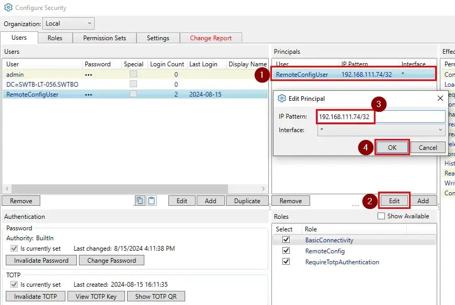Uncheck the BasicConnectivity role
Screen dimensions: 455x305
click(286, 239)
